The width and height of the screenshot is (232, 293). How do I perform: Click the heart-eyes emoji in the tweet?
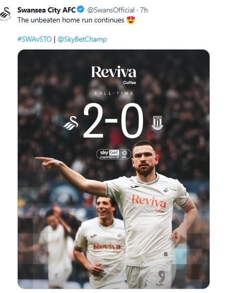point(131,20)
